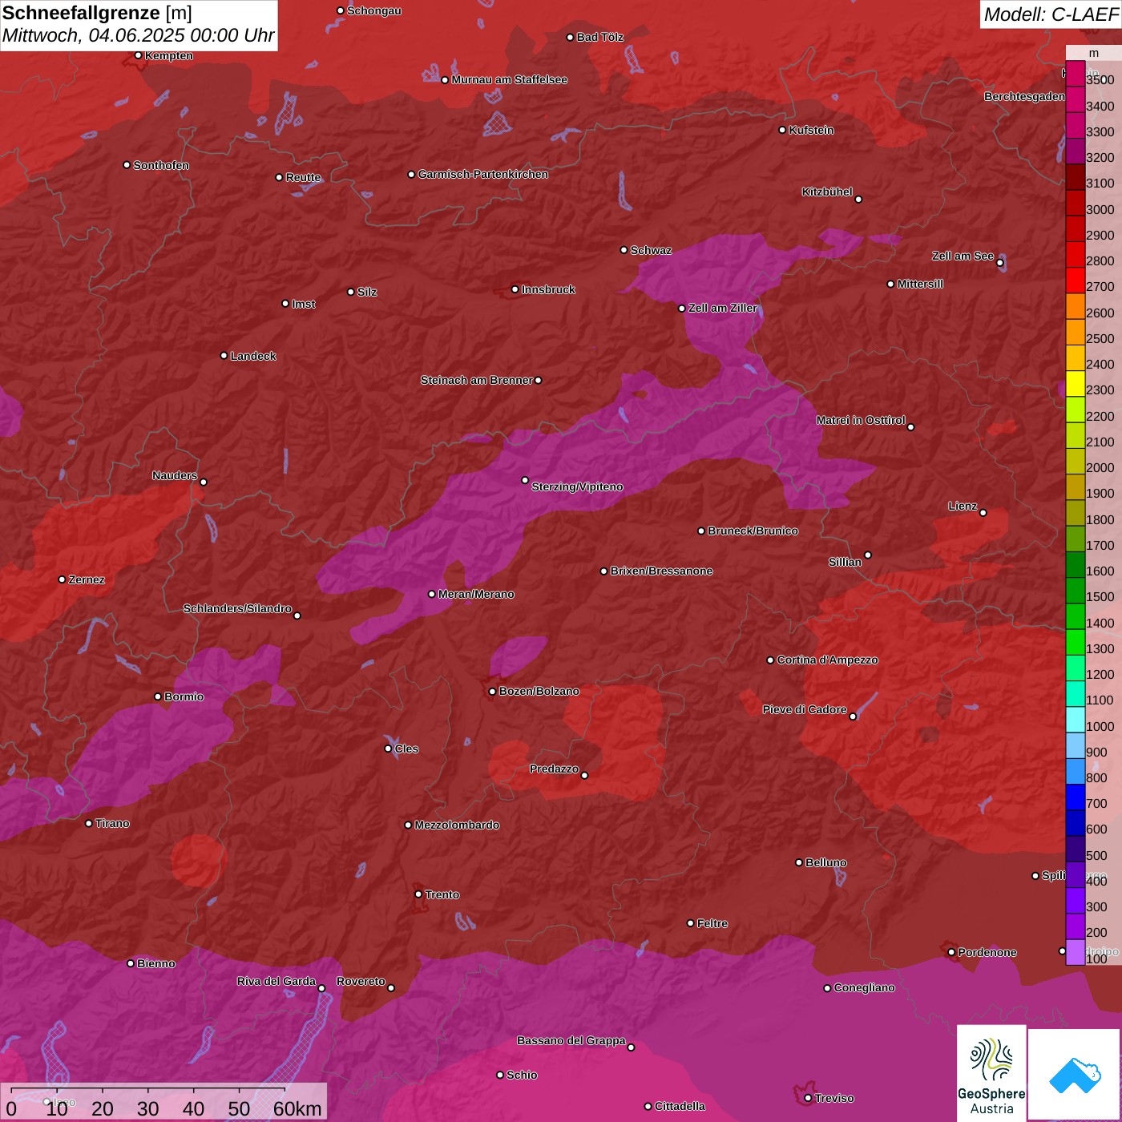Click the Kitzbühel city label
The height and width of the screenshot is (1122, 1122).
tap(827, 192)
